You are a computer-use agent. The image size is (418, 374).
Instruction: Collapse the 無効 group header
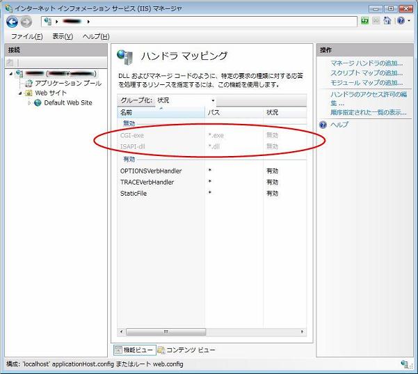click(129, 123)
